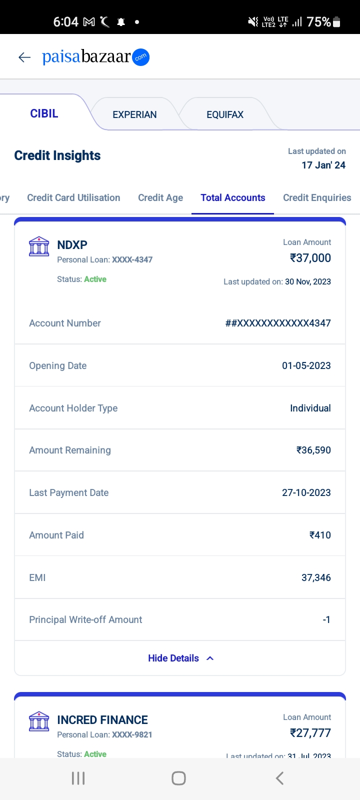360x800 pixels.
Task: Tap the Hide Details chevron arrow
Action: (x=210, y=658)
